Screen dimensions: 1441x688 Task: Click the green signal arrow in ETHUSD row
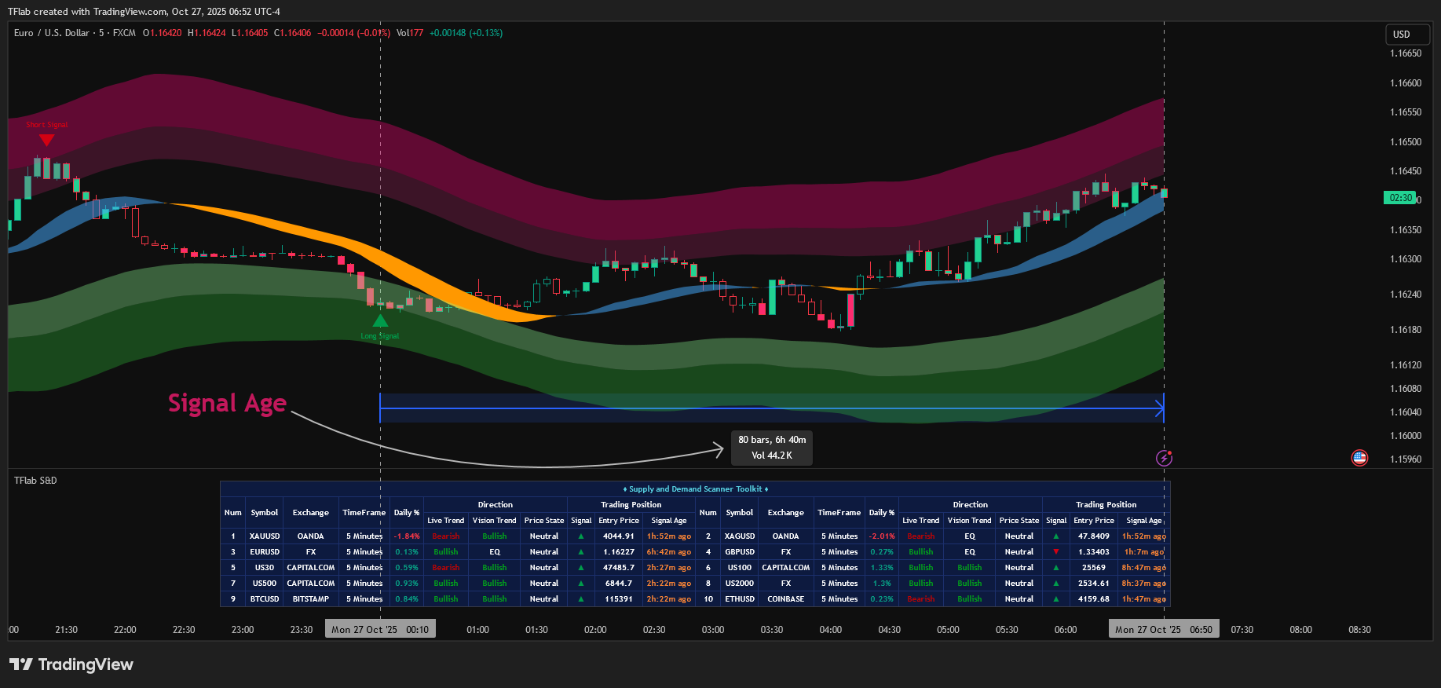[x=1056, y=599]
